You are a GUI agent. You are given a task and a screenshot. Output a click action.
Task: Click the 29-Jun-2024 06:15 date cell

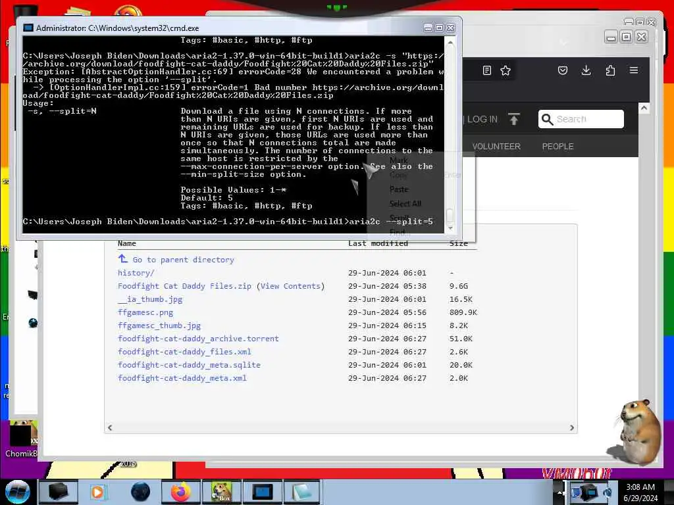387,325
